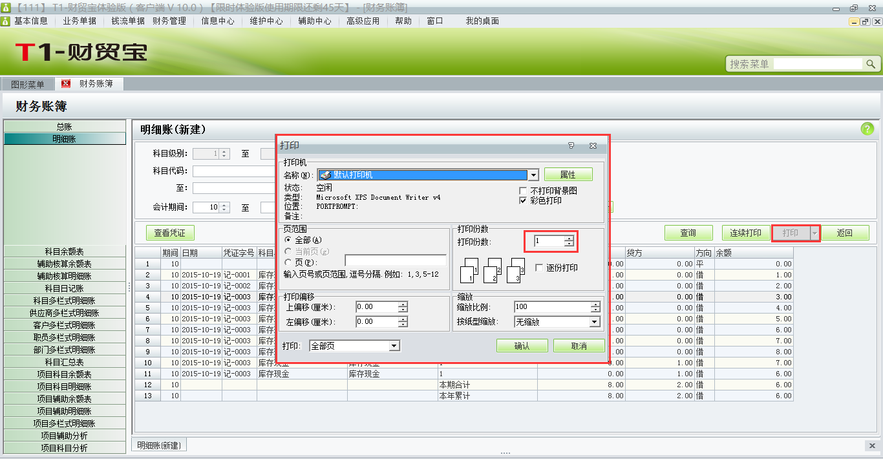Restore the inner child window using the menu bar restore icon
883x459 pixels.
(x=864, y=21)
